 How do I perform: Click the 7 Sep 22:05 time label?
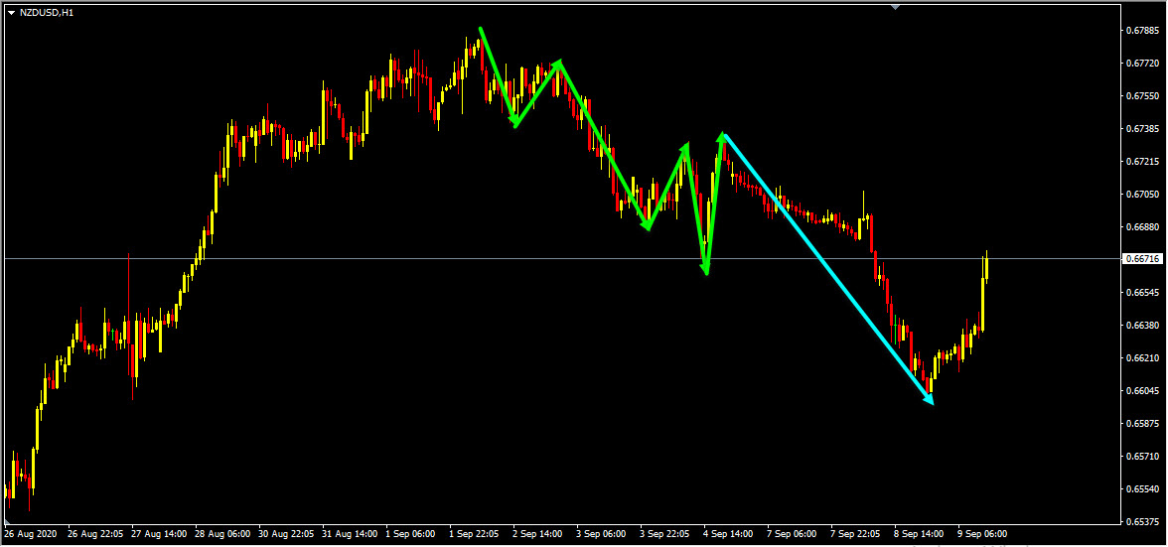coord(856,534)
